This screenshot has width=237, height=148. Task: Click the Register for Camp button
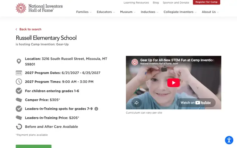coord(207,2)
